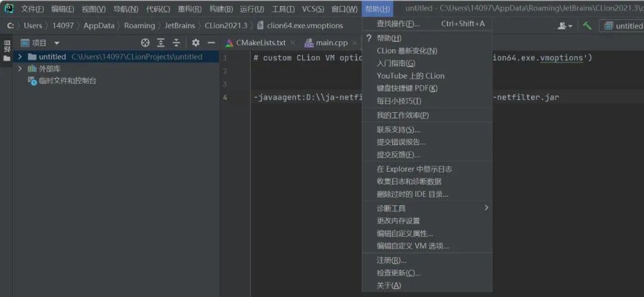Choose 入门指南(G) menu entry
Image resolution: width=644 pixels, height=297 pixels.
(x=427, y=63)
